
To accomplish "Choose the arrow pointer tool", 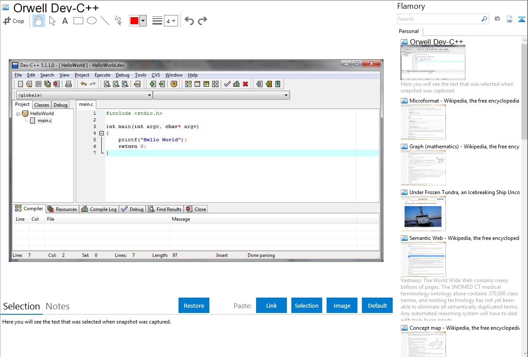I will 52,21.
